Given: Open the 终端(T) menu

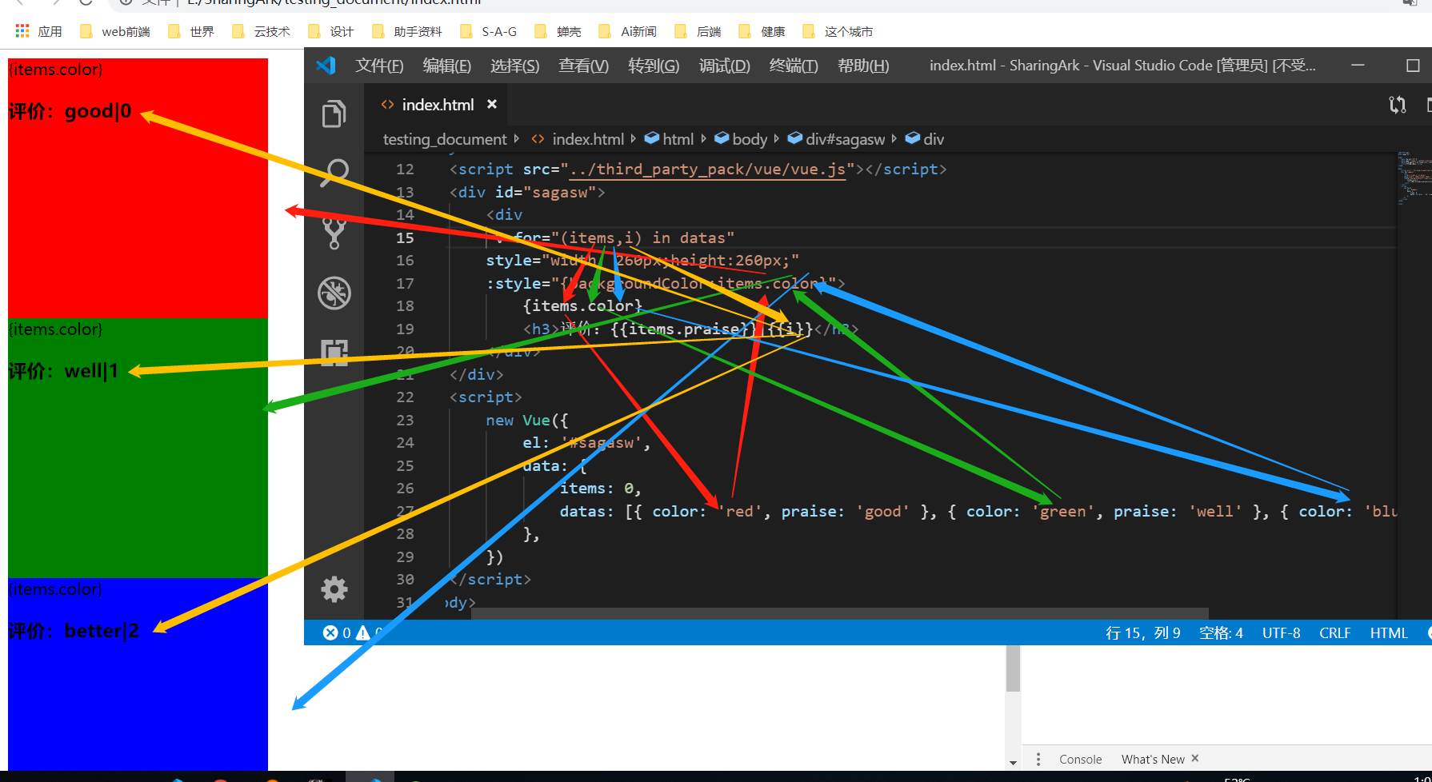Looking at the screenshot, I should tap(793, 66).
